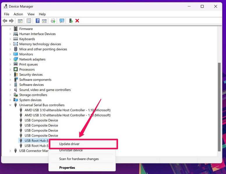Click the Show/Hide console tree icon

pos(20,21)
